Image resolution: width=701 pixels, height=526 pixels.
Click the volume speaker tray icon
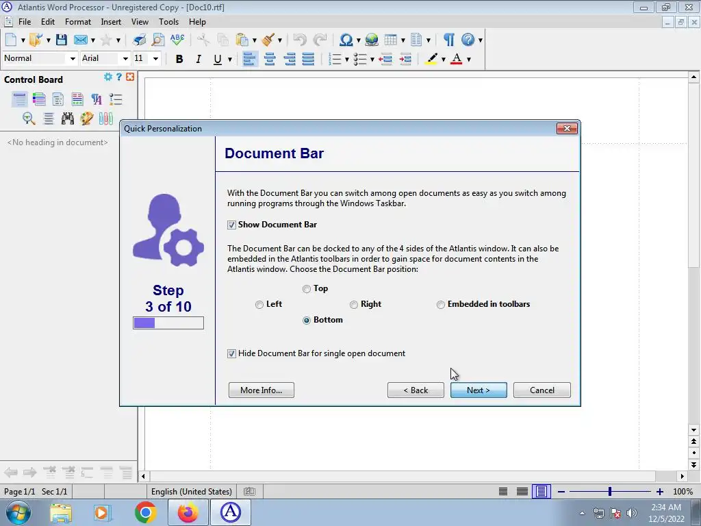[x=632, y=513]
